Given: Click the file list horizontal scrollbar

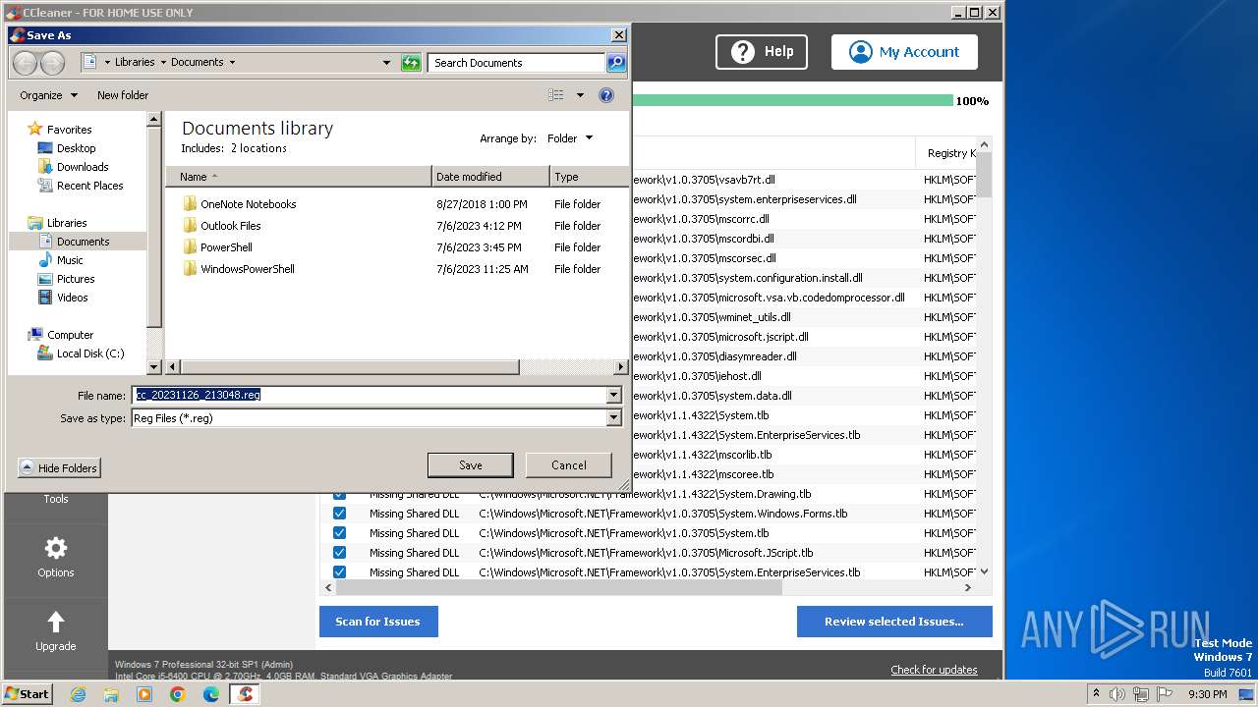Looking at the screenshot, I should coord(349,367).
